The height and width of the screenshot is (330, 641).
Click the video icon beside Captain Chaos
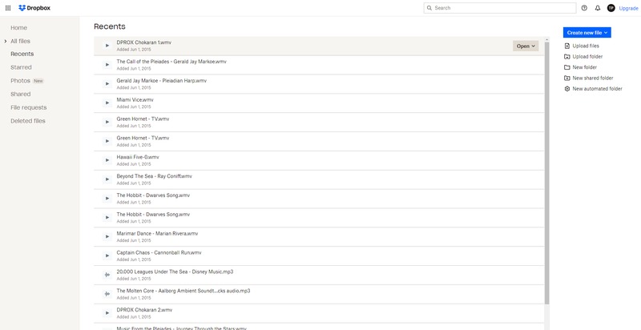pos(107,256)
